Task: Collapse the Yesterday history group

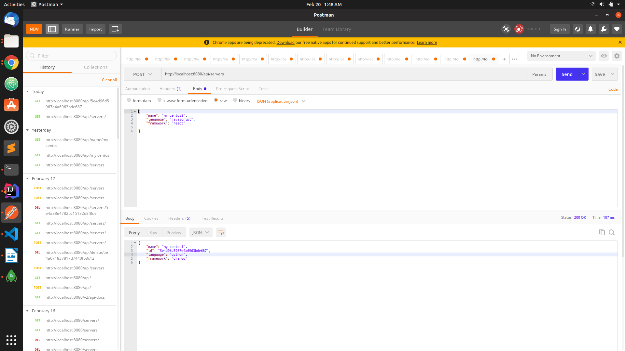Action: tap(28, 130)
